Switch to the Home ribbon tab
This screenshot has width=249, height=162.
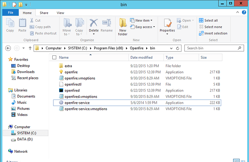(x=27, y=13)
